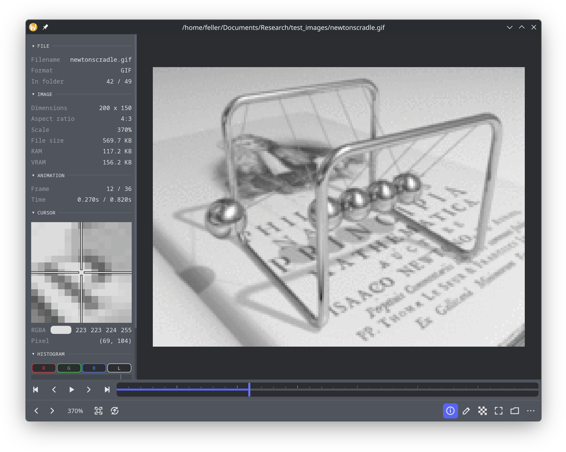Go to previous image in folder
This screenshot has height=452, width=566.
pos(36,411)
